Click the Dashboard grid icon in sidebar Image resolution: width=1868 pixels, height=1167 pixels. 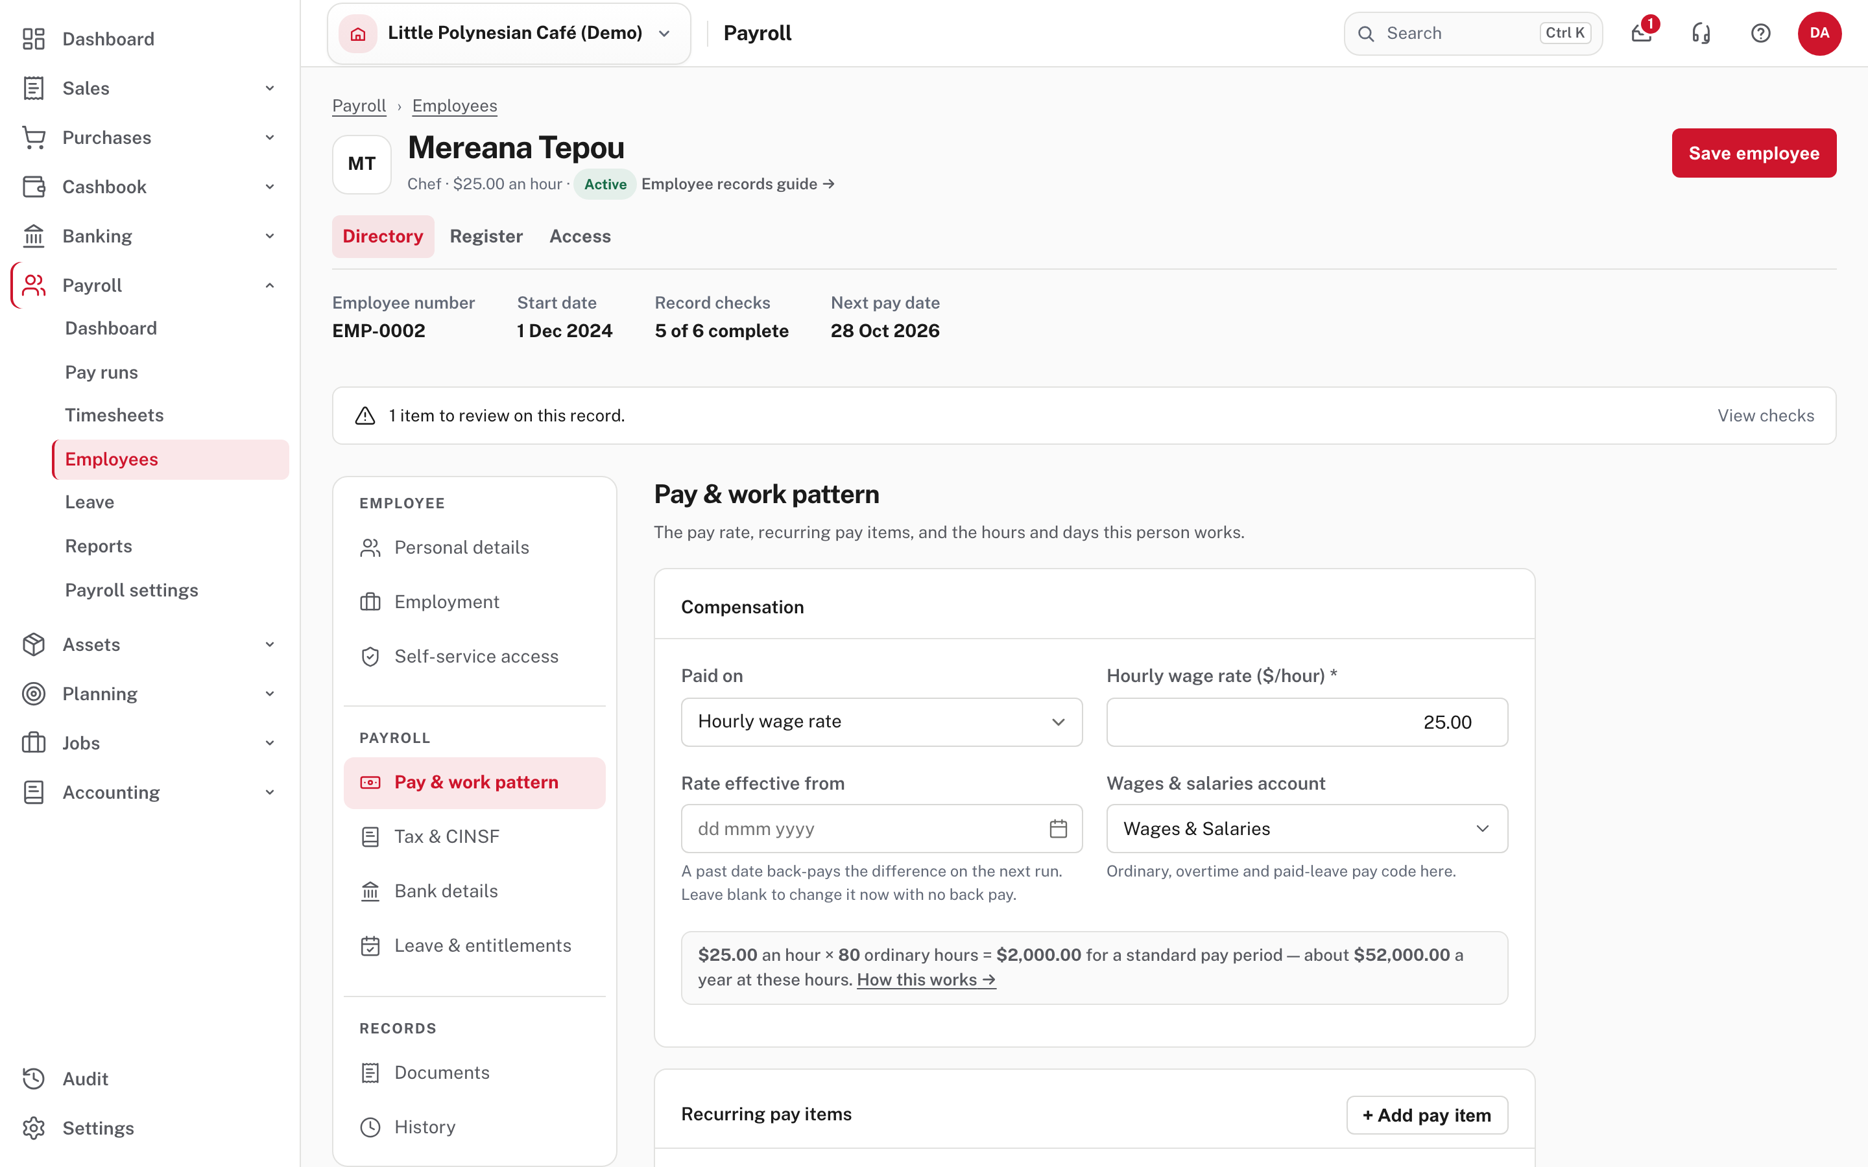point(33,39)
